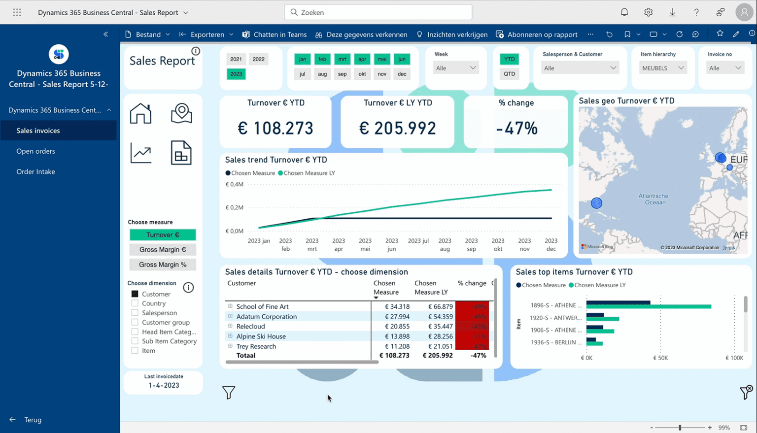Switch to the Open orders page
Viewport: 757px width, 433px height.
(x=35, y=151)
